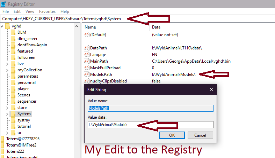Open the Favorites menu
This screenshot has width=275, height=158.
[47, 11]
